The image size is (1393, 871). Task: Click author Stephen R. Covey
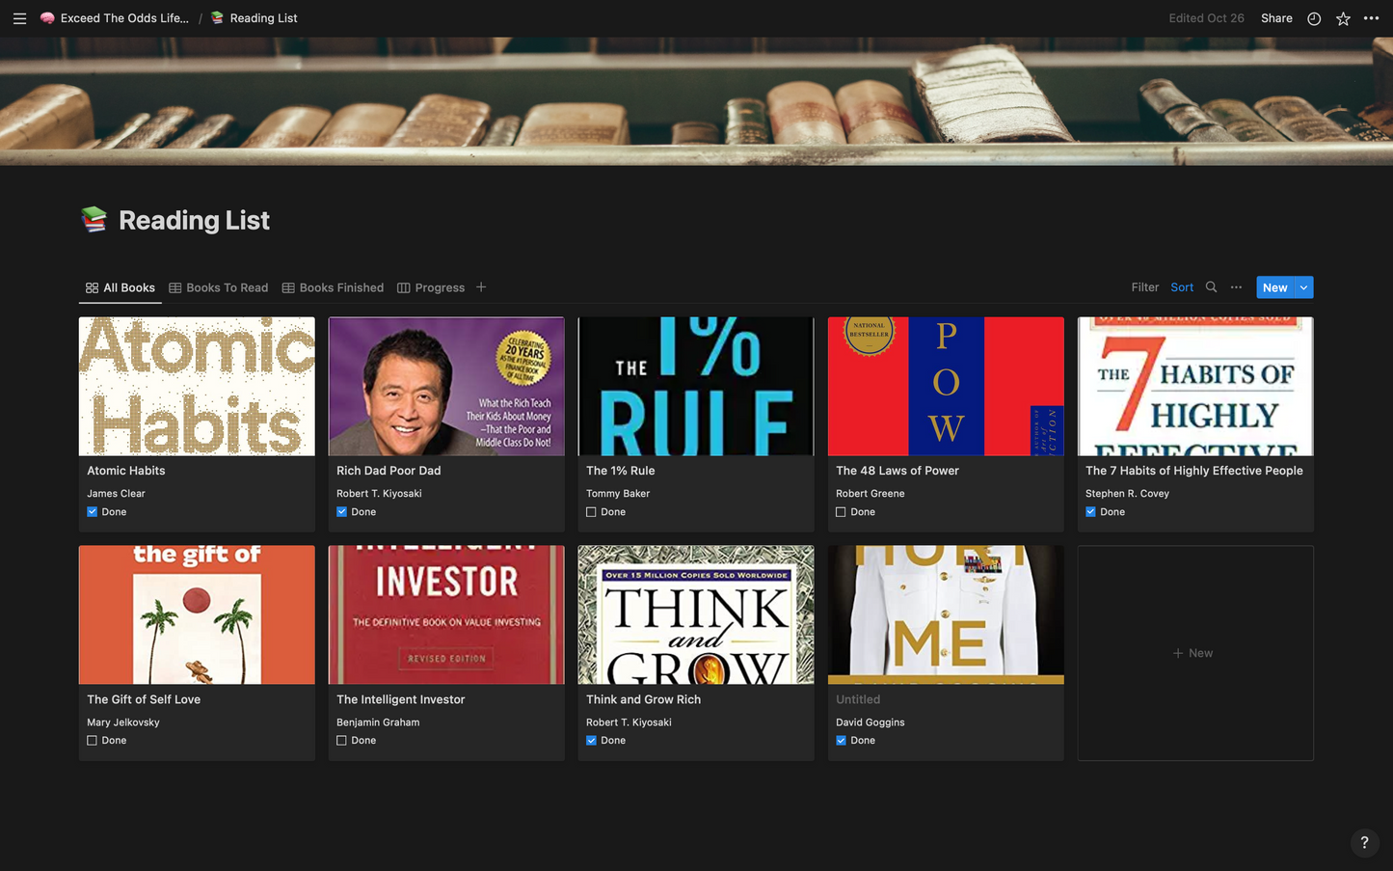1127,493
